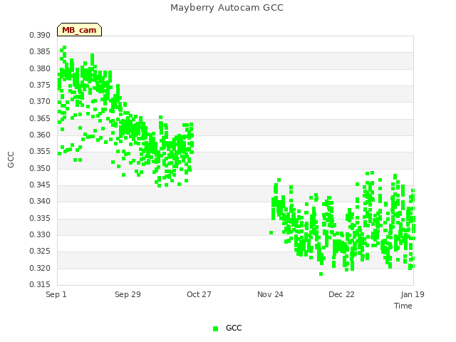456x342 pixels.
Task: Click the 0.320 y-axis value
Action: tap(40, 268)
